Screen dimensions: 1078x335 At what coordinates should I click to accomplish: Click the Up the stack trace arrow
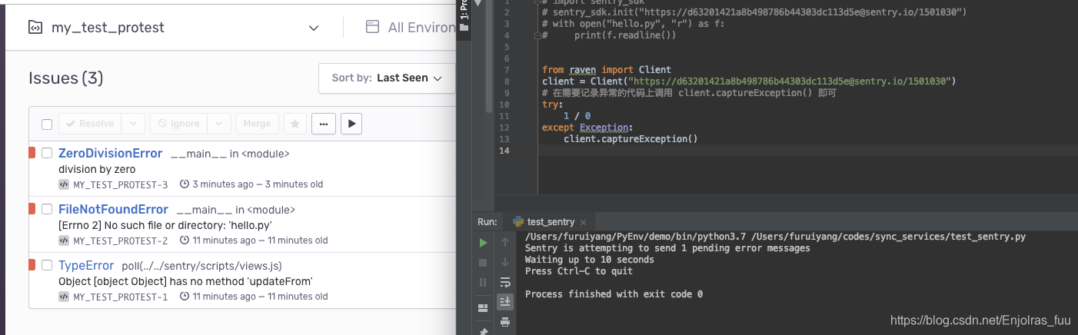pos(505,243)
